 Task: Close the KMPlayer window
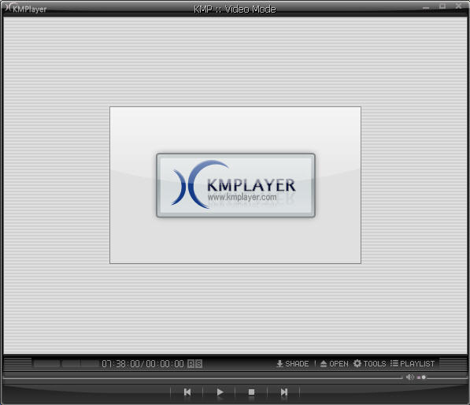tap(459, 6)
